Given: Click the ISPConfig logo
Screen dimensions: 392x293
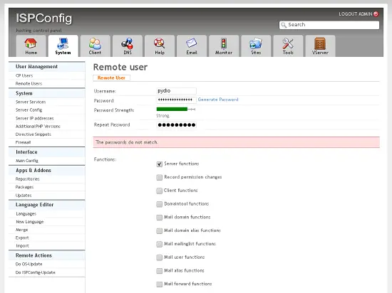Looking at the screenshot, I should (44, 18).
